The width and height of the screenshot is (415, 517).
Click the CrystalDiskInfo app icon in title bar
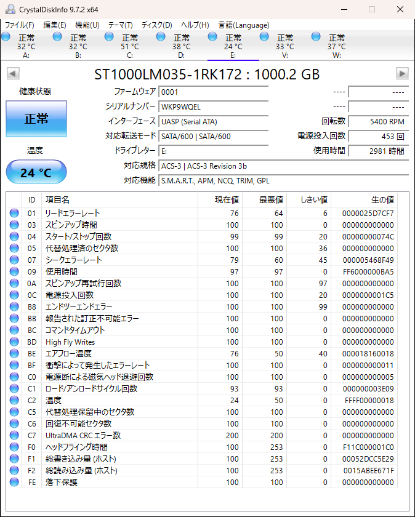click(x=10, y=9)
